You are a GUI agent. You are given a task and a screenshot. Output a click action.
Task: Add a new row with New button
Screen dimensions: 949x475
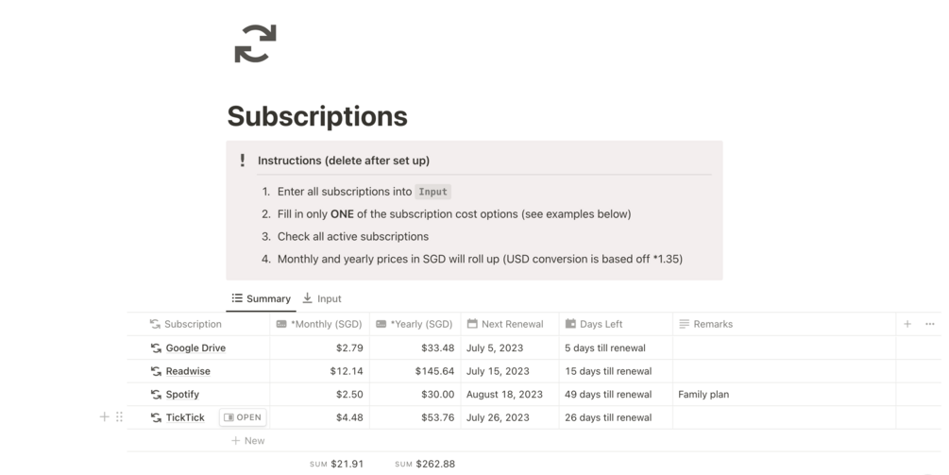(x=248, y=440)
